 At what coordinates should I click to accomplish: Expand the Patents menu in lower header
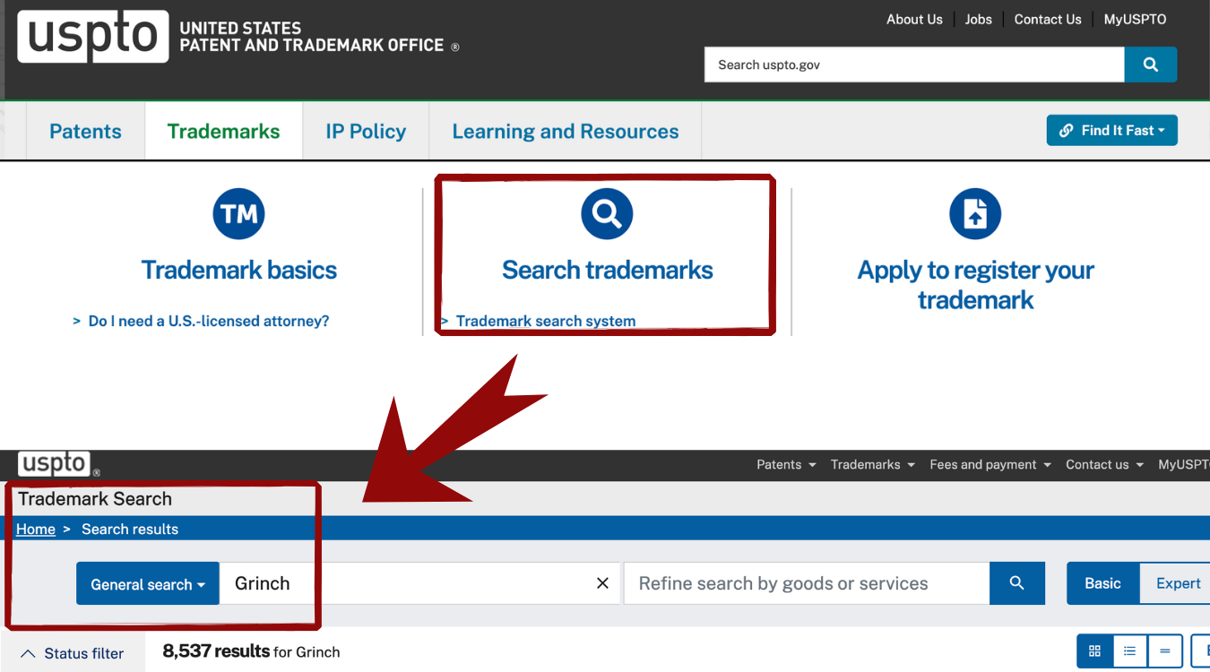pos(786,464)
